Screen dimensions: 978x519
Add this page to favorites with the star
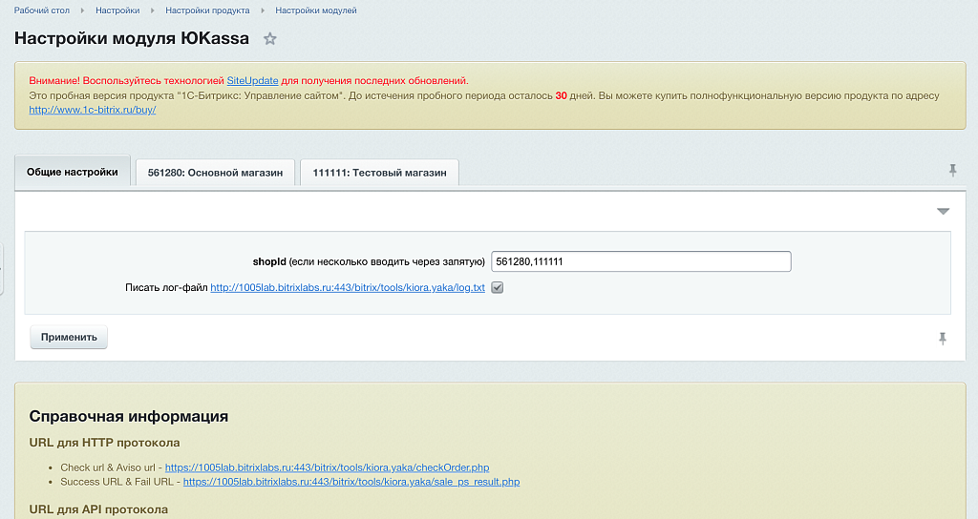(x=270, y=39)
